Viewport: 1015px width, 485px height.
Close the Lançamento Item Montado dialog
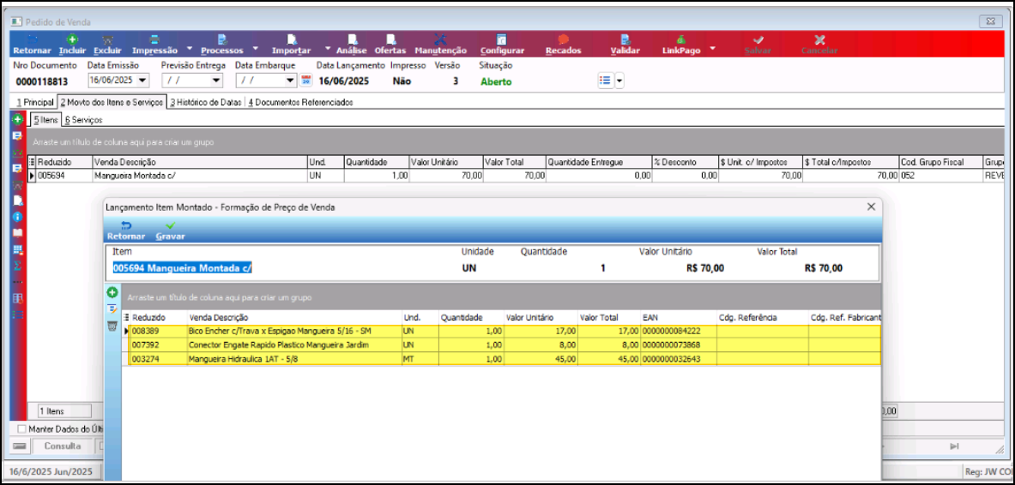(x=872, y=207)
